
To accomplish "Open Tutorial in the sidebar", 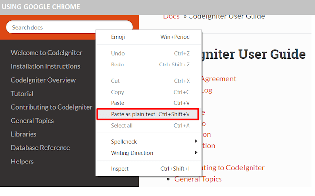I will tap(22, 94).
